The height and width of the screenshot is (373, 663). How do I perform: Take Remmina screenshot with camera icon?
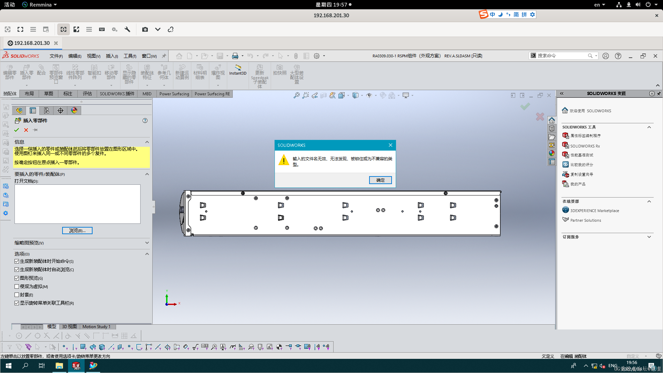coord(145,30)
